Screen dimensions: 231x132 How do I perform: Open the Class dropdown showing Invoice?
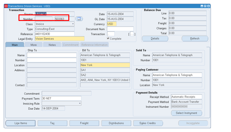73,24
